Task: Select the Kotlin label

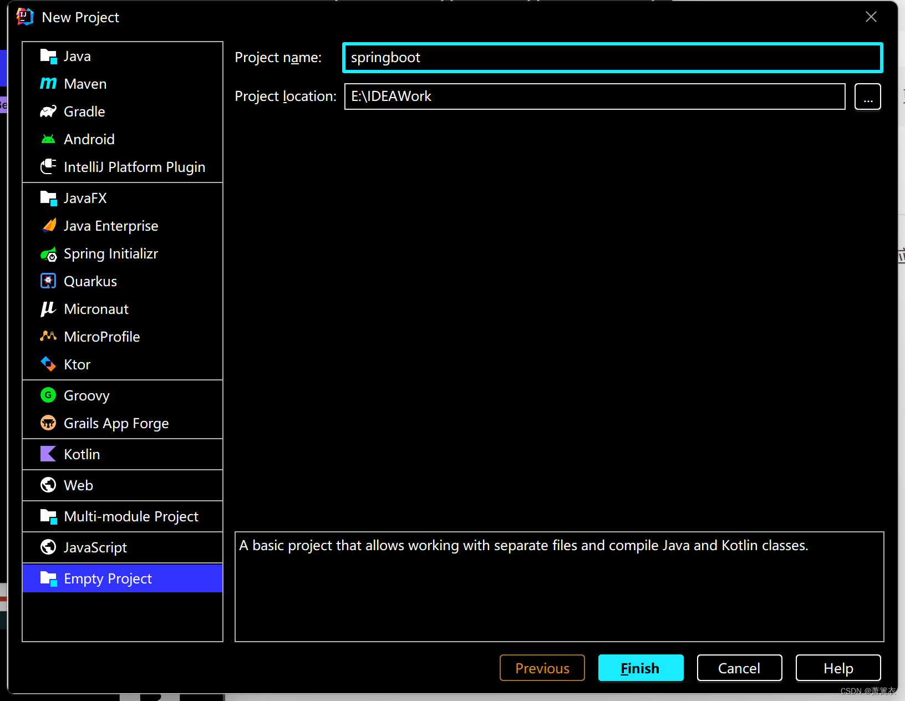Action: (x=82, y=454)
